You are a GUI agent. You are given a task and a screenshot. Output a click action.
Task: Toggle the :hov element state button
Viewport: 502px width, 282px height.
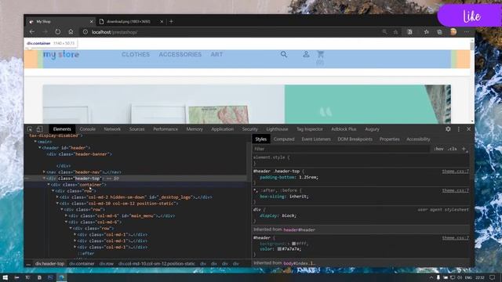tap(438, 149)
